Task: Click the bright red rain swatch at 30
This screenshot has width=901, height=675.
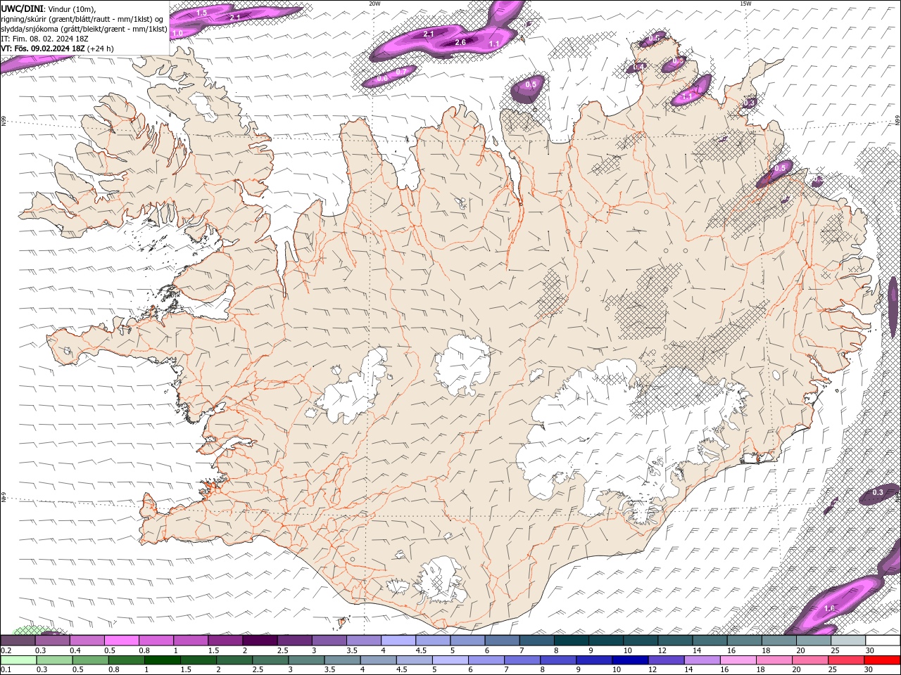Action: pyautogui.click(x=882, y=660)
